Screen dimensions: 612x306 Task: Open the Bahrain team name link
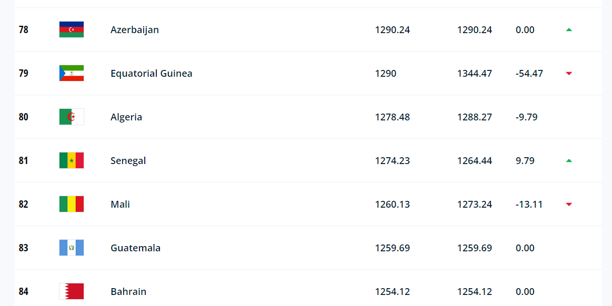click(128, 292)
